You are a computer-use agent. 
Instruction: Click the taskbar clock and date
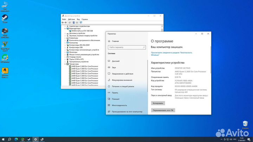pyautogui.click(x=242, y=140)
